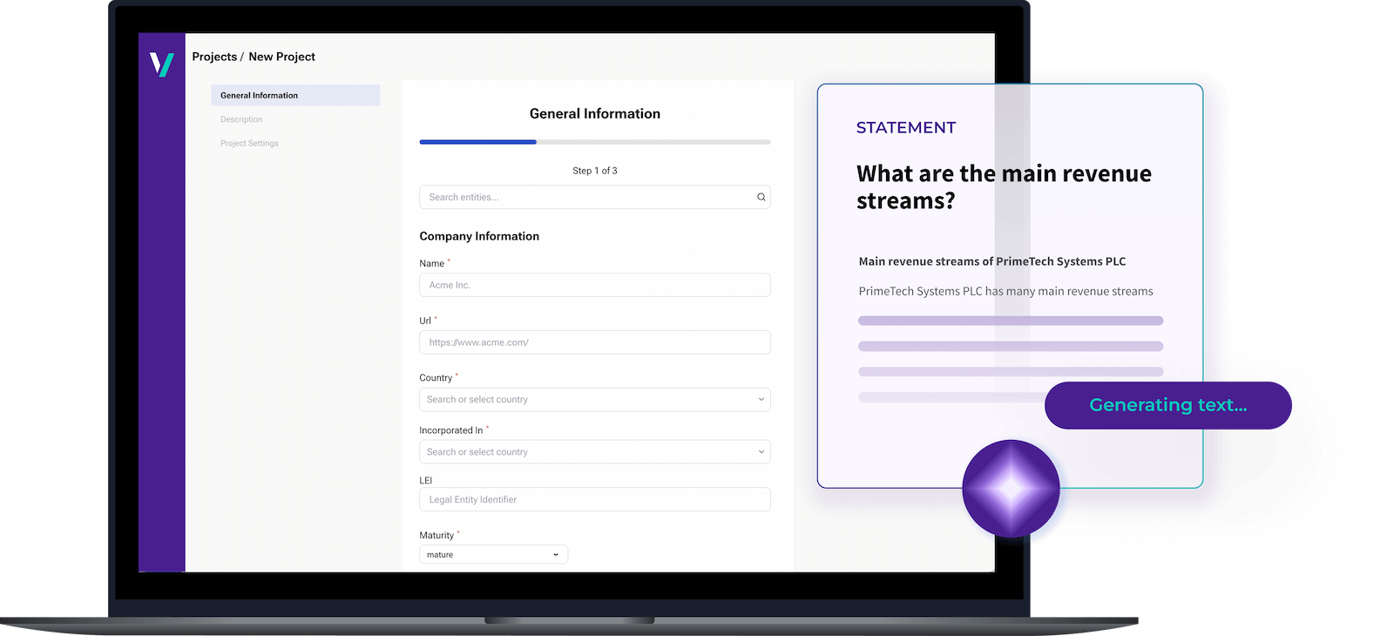Click the Generating text... button

(x=1167, y=405)
